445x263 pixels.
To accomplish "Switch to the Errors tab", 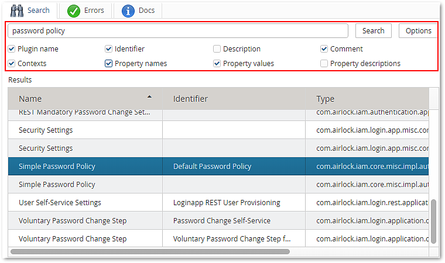I will pyautogui.click(x=93, y=11).
